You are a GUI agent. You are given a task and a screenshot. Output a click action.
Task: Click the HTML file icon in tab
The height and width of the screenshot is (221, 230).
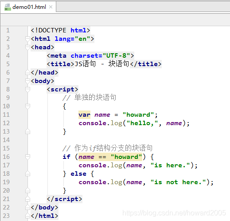point(8,7)
